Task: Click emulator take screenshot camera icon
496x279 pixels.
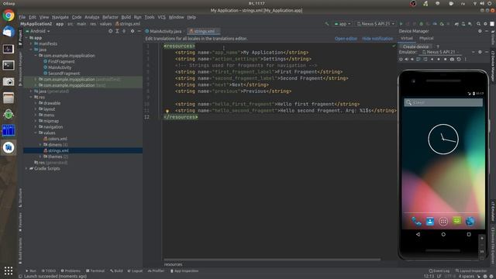Action: [x=452, y=60]
